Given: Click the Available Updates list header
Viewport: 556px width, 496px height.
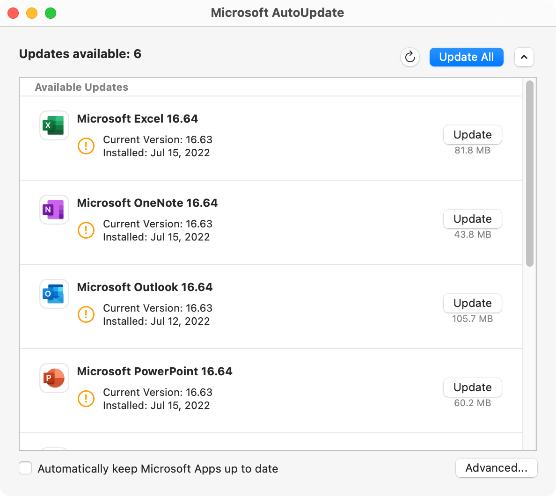Looking at the screenshot, I should 81,88.
